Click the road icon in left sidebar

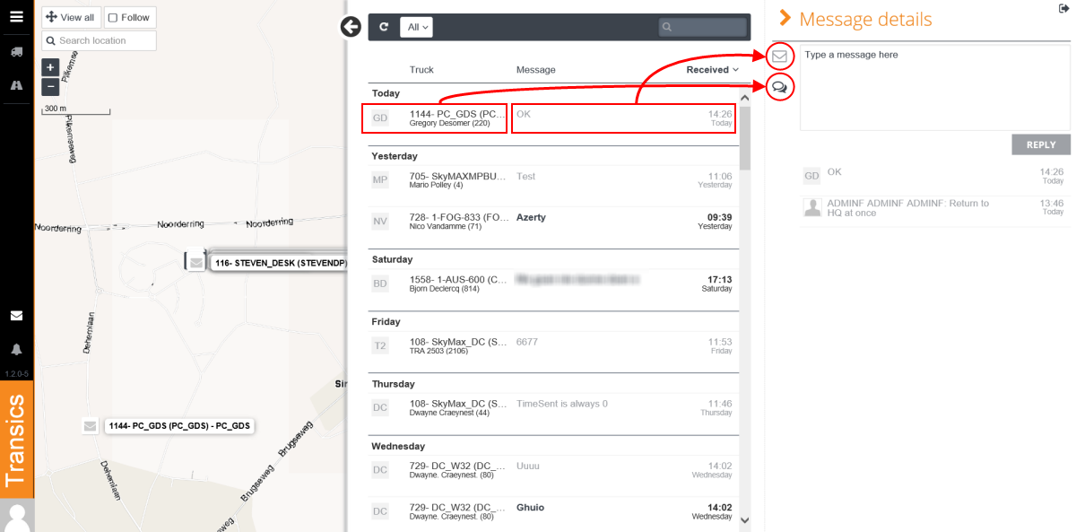coord(16,85)
